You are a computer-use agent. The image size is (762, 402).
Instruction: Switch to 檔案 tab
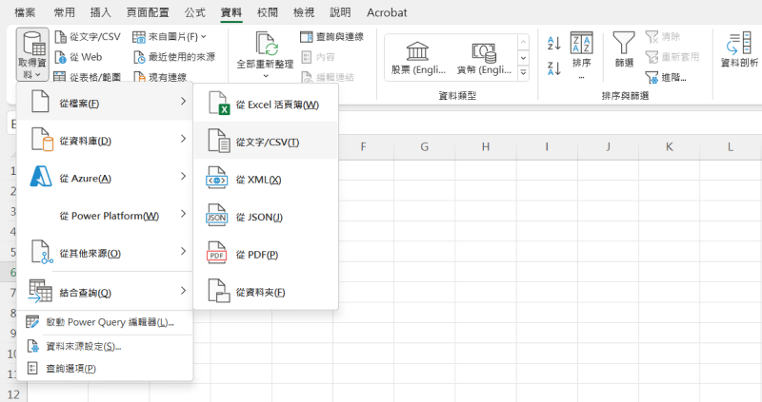pos(25,12)
